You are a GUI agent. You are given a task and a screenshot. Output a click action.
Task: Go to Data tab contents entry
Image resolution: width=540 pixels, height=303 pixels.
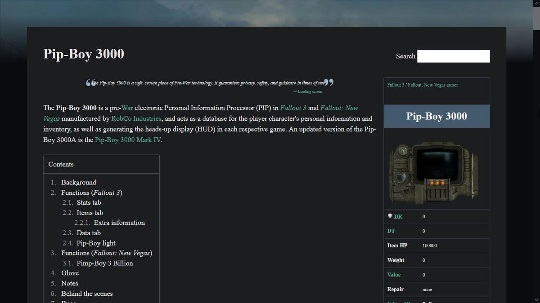click(89, 233)
